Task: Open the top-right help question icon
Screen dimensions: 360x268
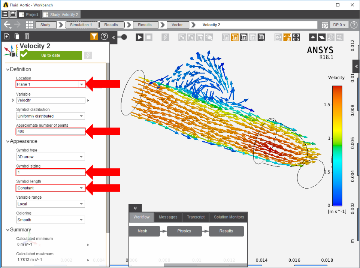Action: click(354, 25)
